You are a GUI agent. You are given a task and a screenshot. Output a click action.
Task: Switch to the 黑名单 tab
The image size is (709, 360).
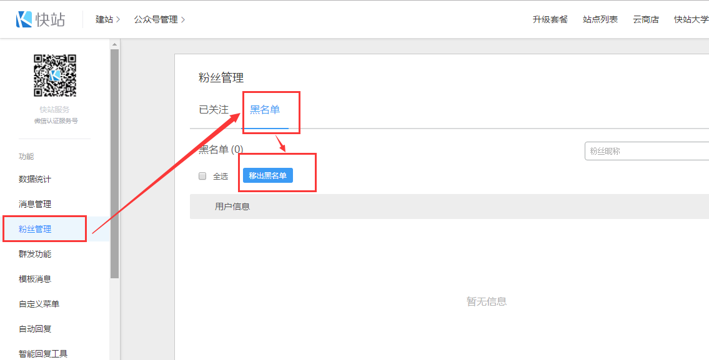coord(265,110)
